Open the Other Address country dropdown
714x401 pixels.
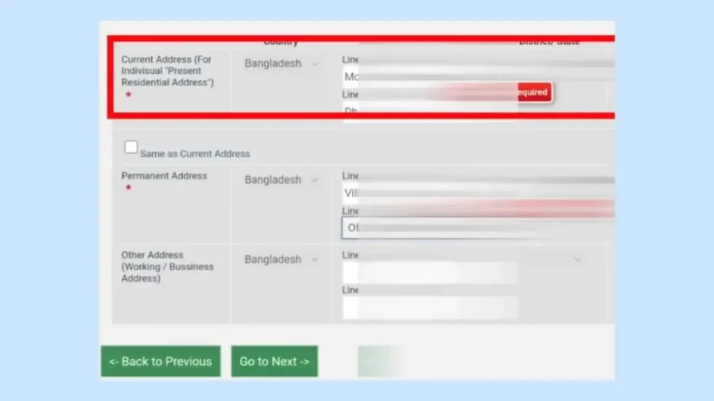coord(281,260)
